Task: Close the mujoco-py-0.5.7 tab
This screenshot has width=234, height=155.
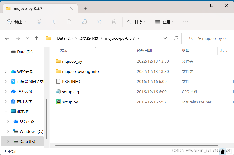Action: pos(71,9)
